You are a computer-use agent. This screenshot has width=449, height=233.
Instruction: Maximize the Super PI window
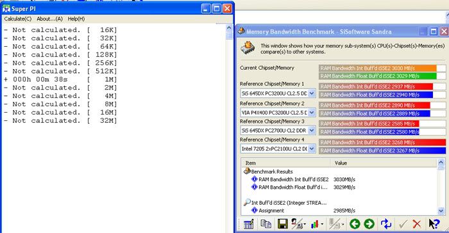click(217, 8)
